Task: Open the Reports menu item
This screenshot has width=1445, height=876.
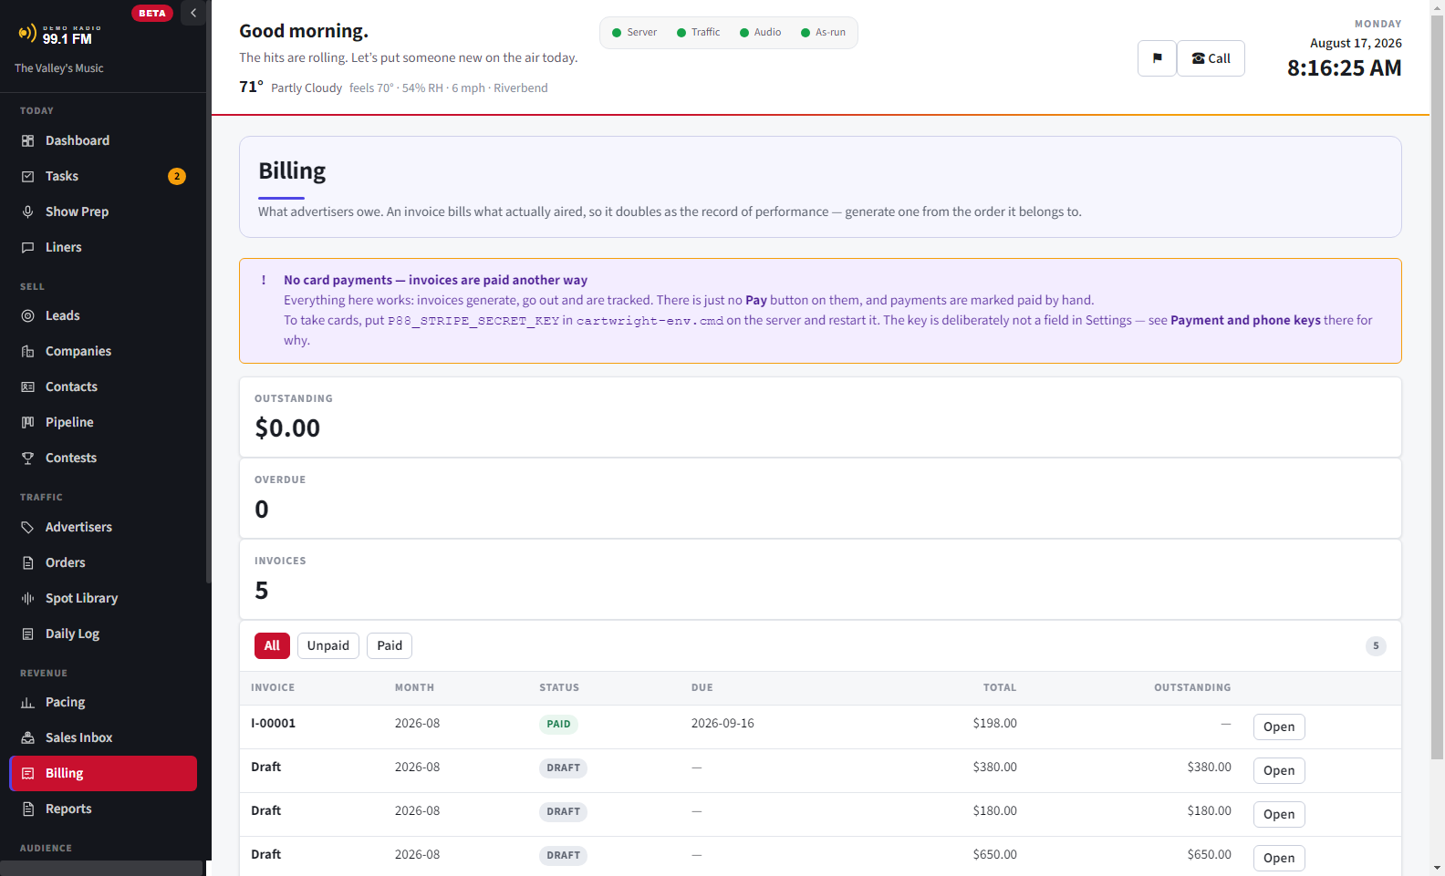Action: click(x=103, y=809)
